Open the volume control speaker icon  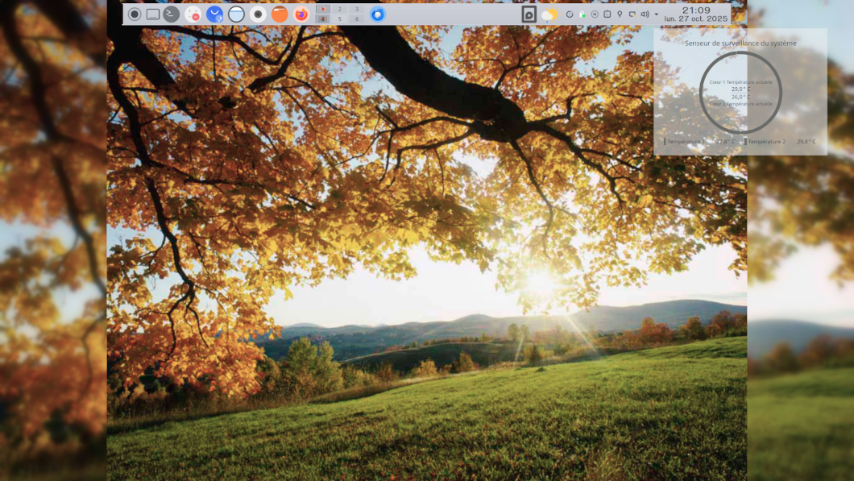(645, 15)
